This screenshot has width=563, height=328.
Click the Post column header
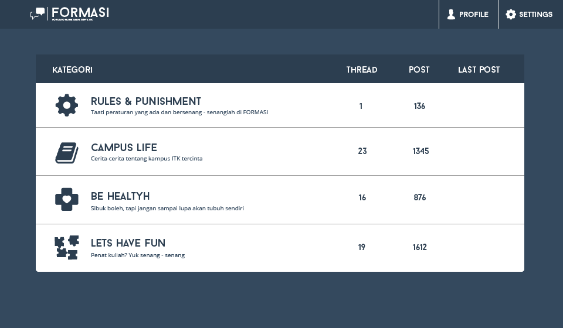tap(419, 70)
